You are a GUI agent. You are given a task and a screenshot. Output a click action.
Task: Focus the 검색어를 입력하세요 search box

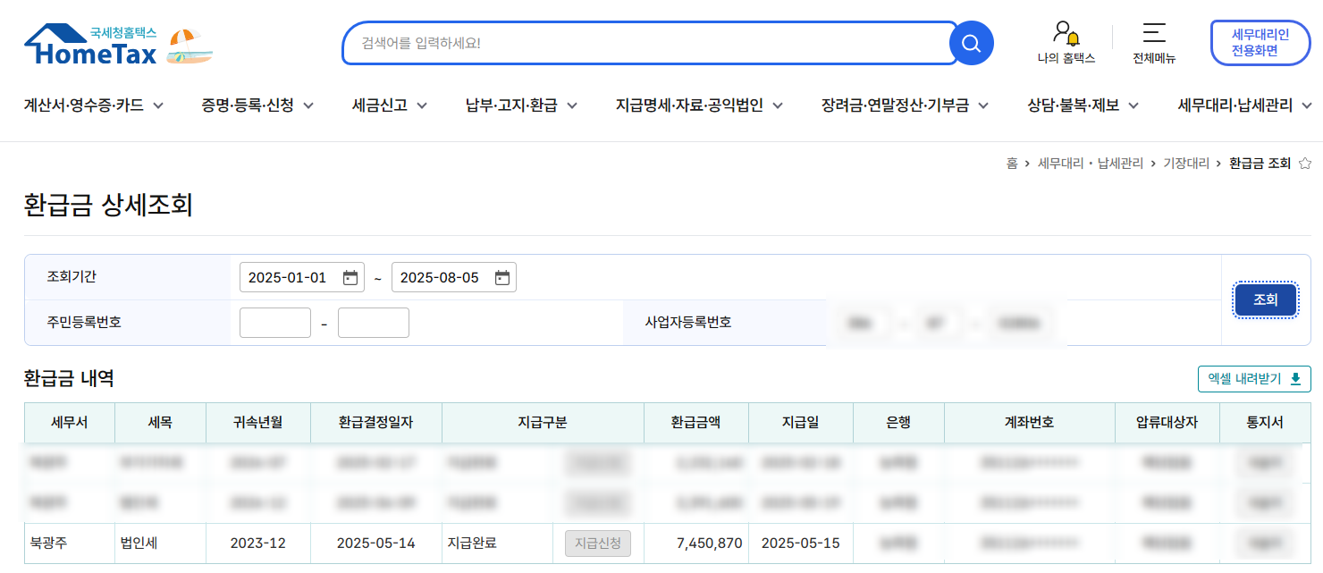(x=648, y=43)
